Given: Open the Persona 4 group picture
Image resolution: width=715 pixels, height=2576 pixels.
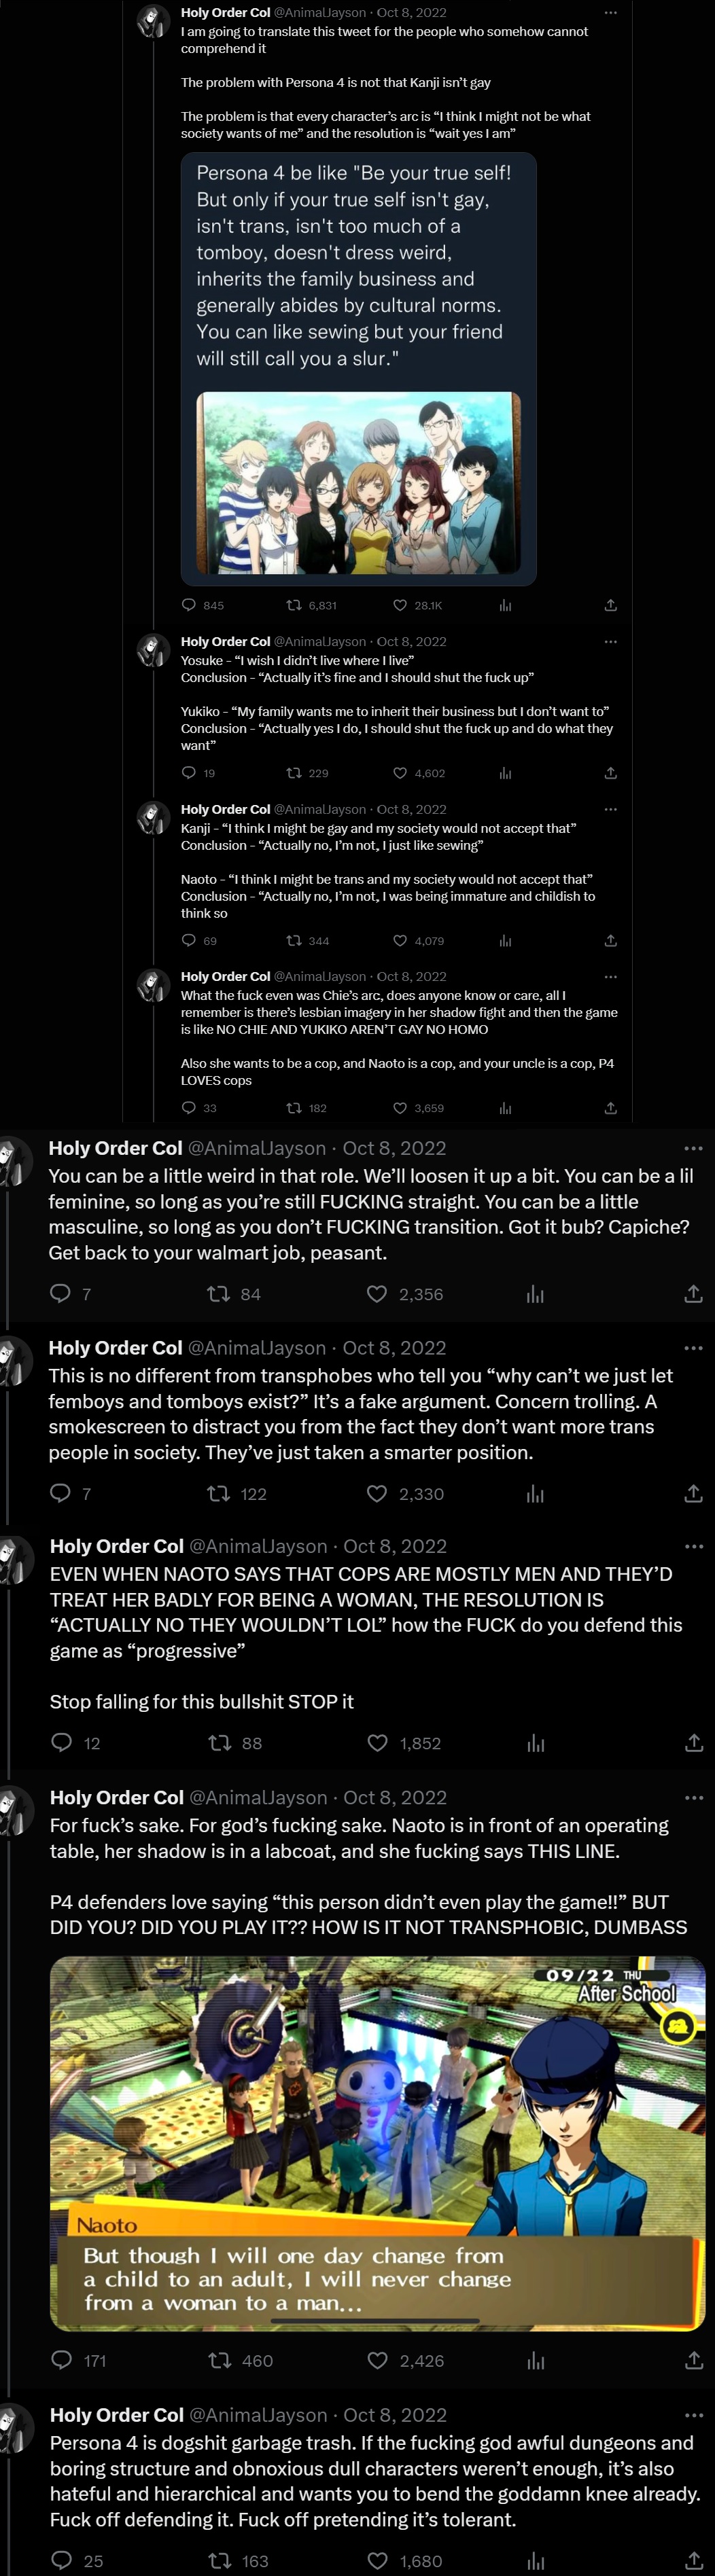Looking at the screenshot, I should 358,483.
